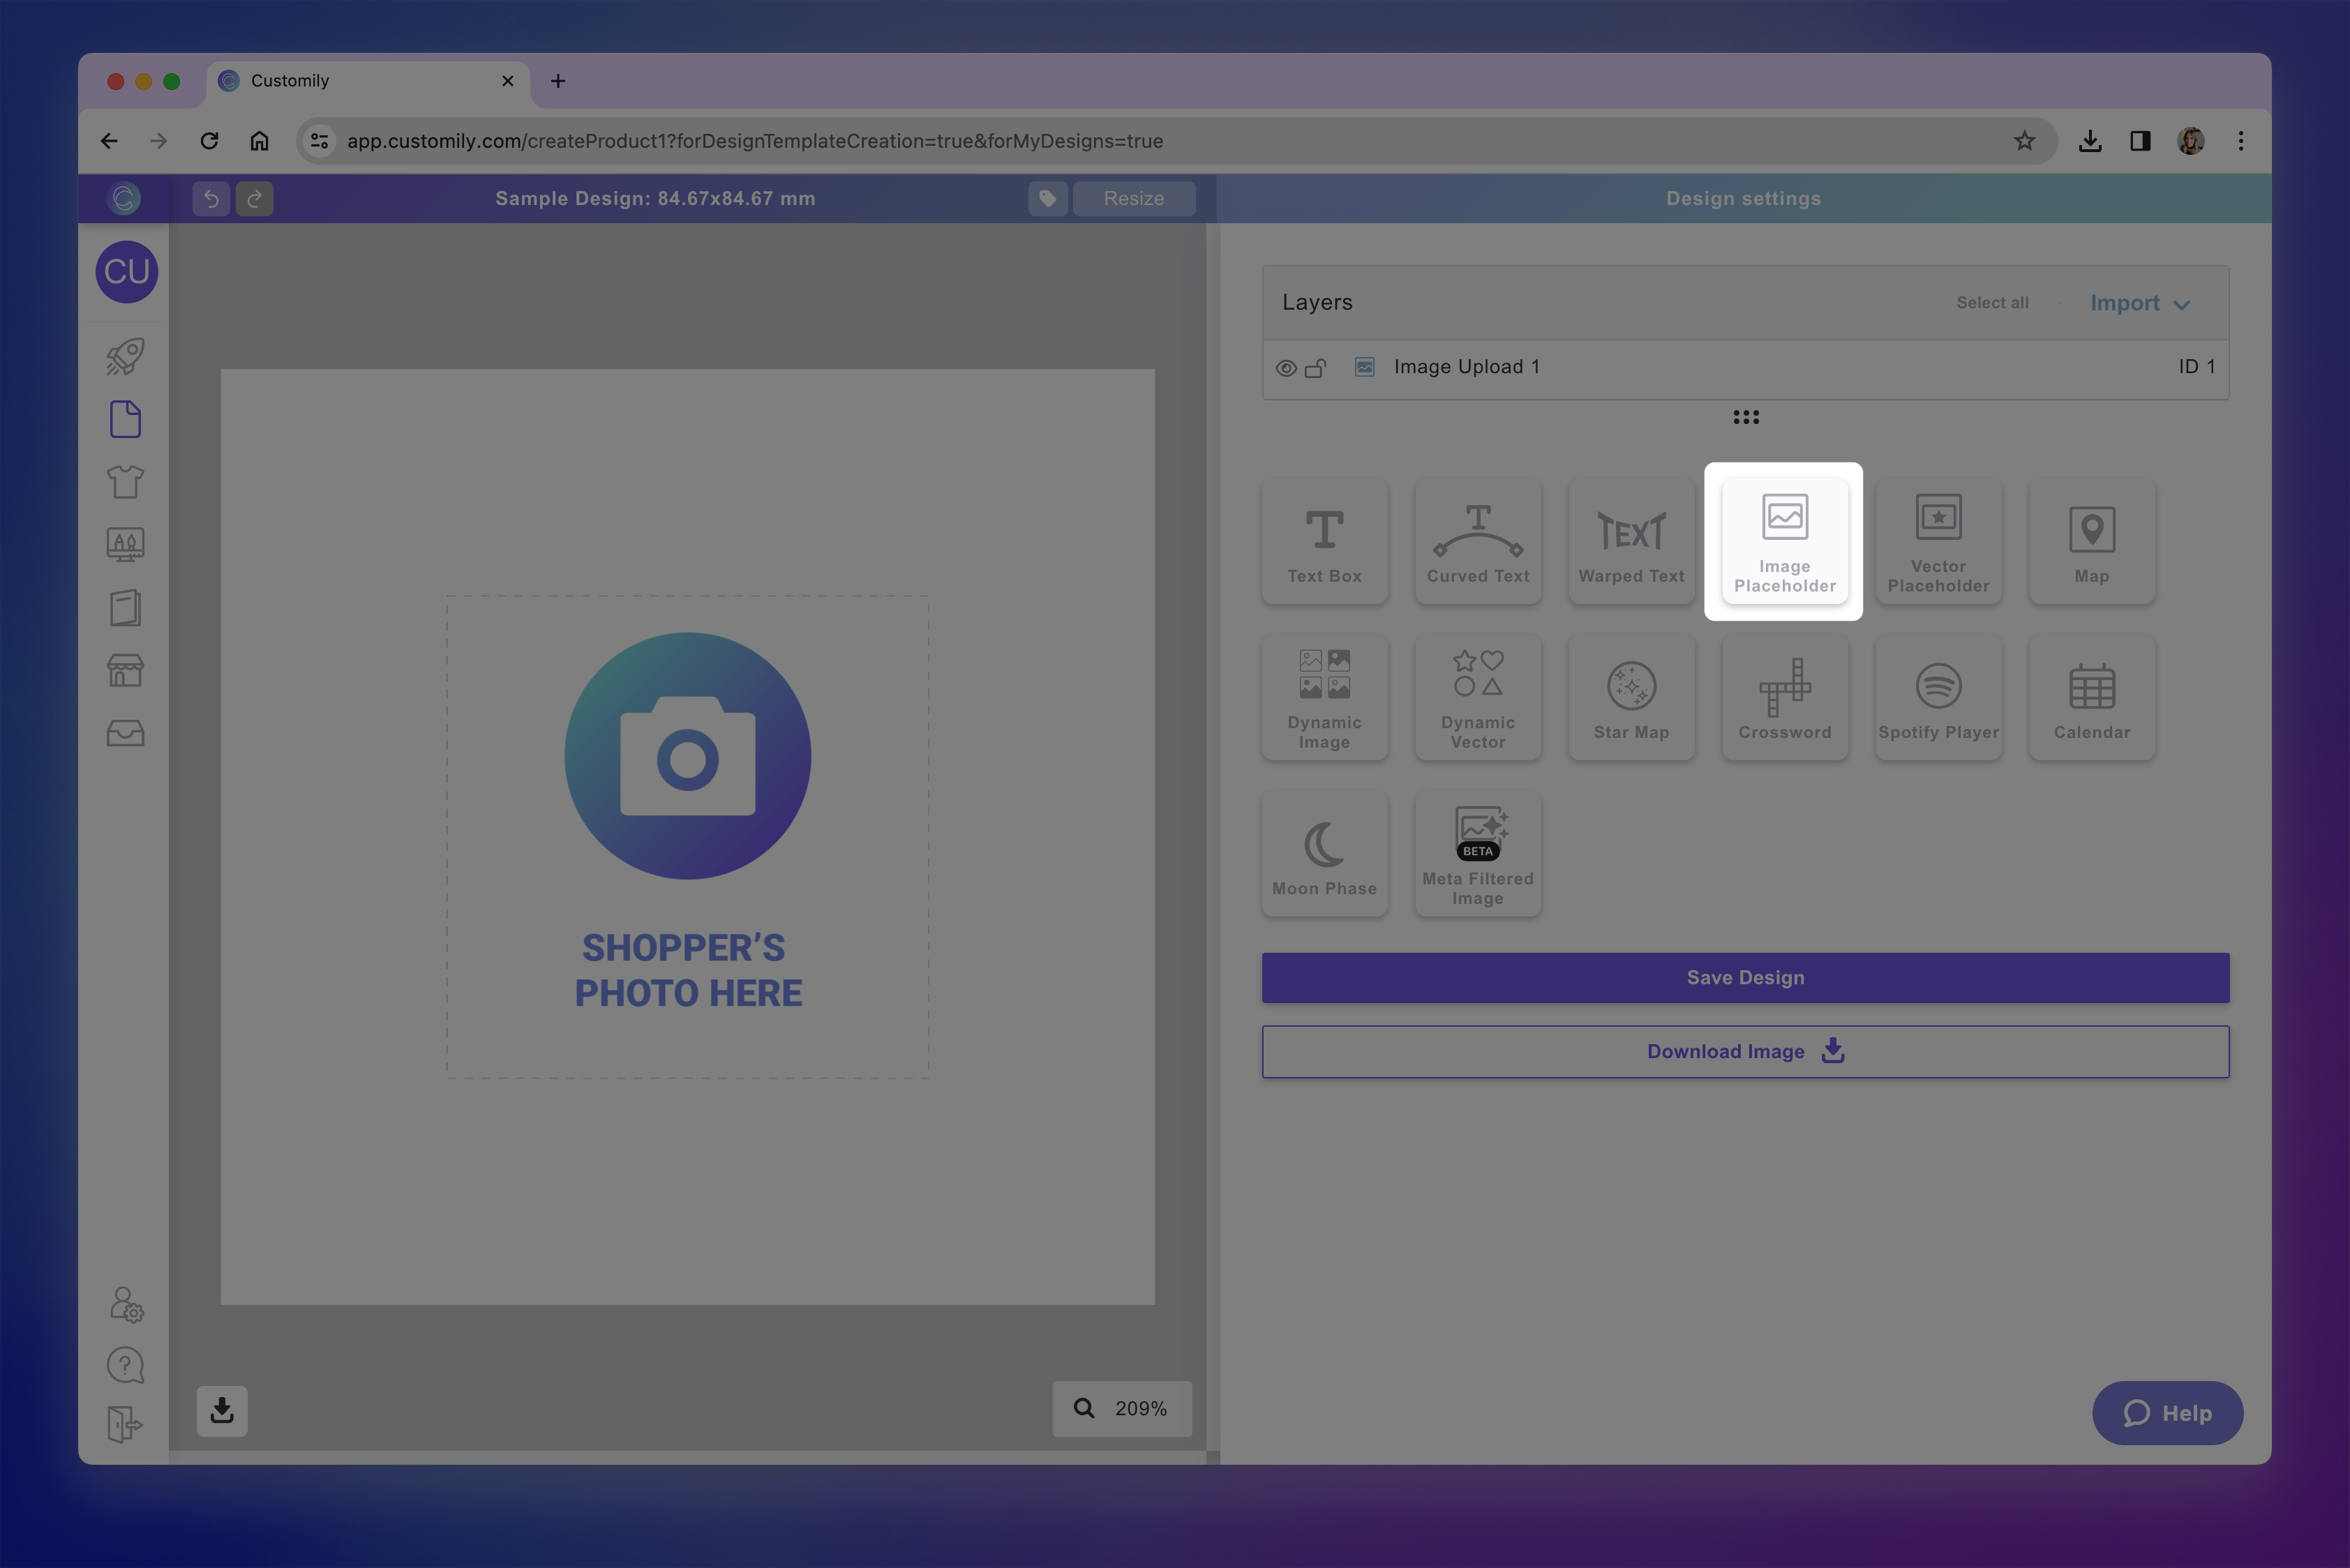Open the store section in the left sidebar
2350x1568 pixels.
click(125, 669)
